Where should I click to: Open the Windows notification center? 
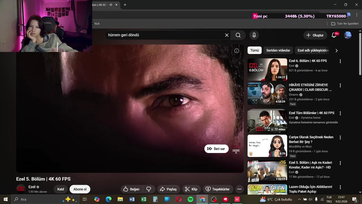[x=355, y=199]
